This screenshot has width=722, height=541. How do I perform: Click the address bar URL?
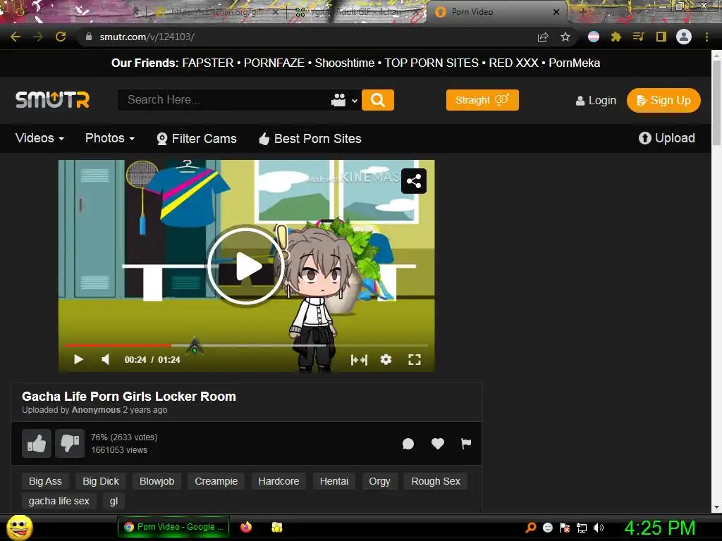point(147,37)
